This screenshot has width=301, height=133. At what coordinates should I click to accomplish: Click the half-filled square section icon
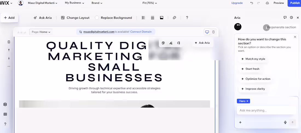pos(162,18)
